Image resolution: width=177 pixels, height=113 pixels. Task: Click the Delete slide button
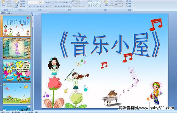coord(23,6)
